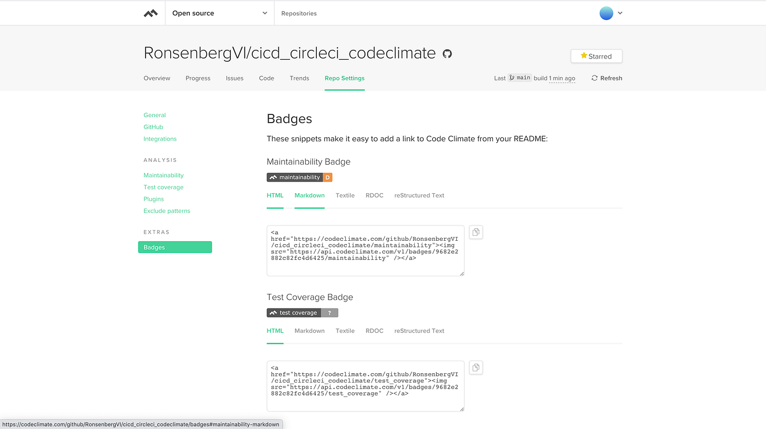Open the Open source dropdown
The height and width of the screenshot is (429, 766).
point(219,13)
